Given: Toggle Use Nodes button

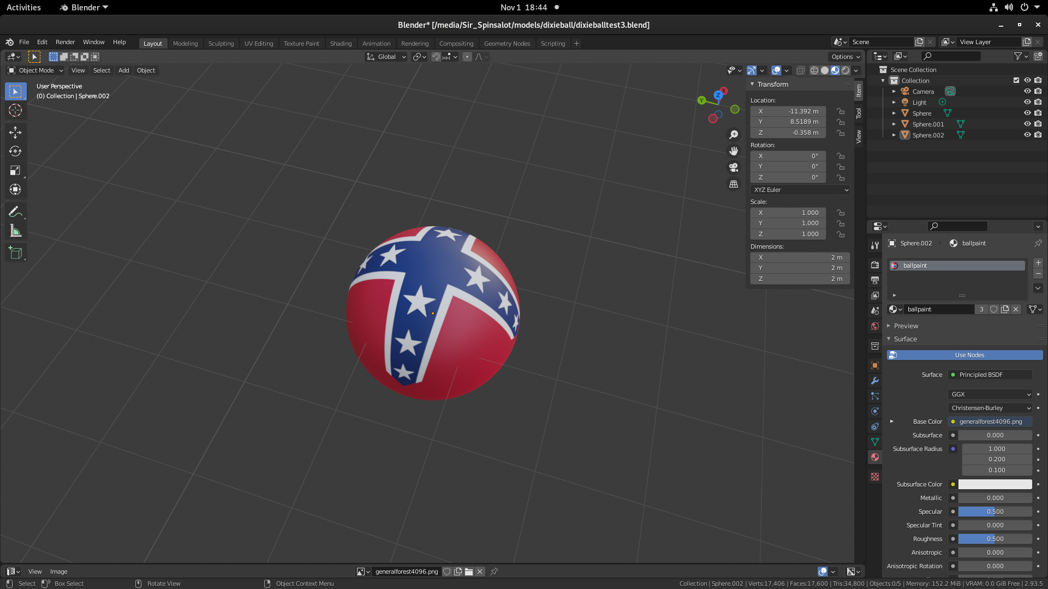Looking at the screenshot, I should [x=964, y=355].
